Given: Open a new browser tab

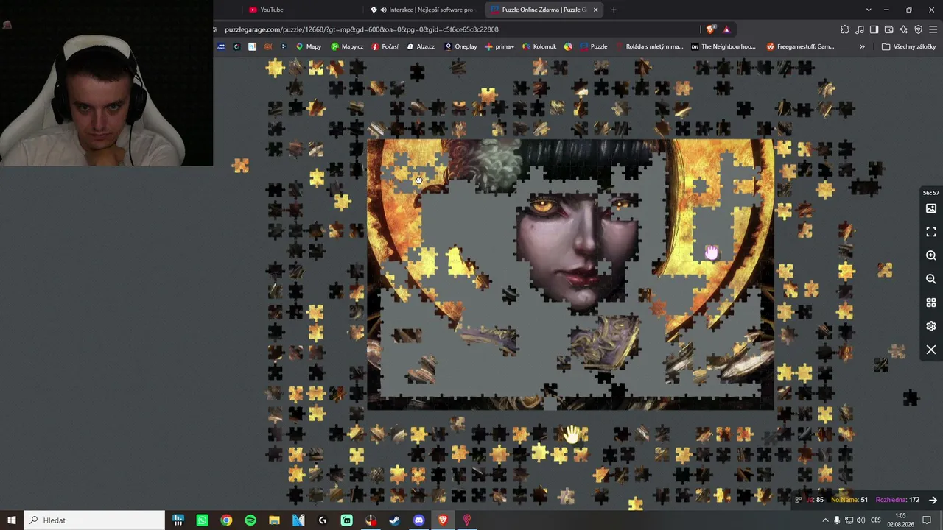Looking at the screenshot, I should [614, 10].
